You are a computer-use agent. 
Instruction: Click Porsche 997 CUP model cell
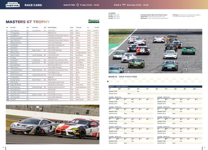pos(53,55)
